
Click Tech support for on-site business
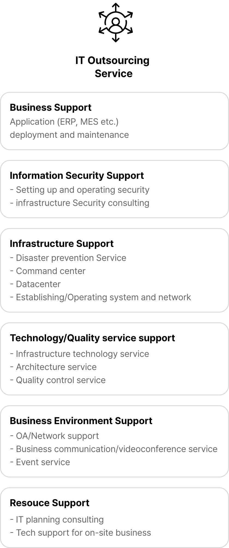pos(80,533)
